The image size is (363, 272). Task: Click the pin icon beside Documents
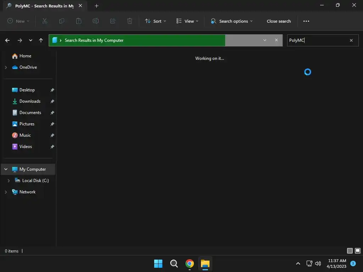(52, 113)
